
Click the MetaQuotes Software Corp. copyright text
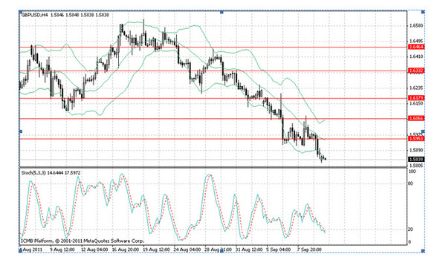point(114,241)
